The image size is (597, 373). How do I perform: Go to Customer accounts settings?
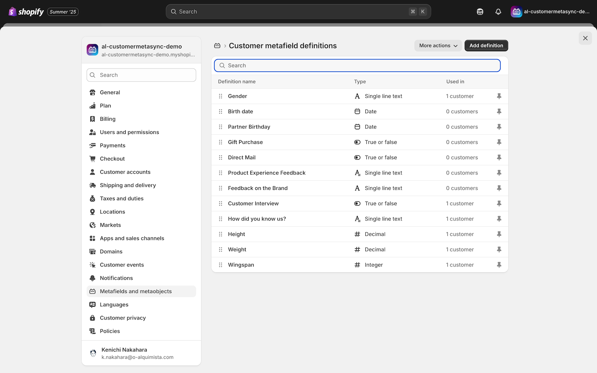141,172
